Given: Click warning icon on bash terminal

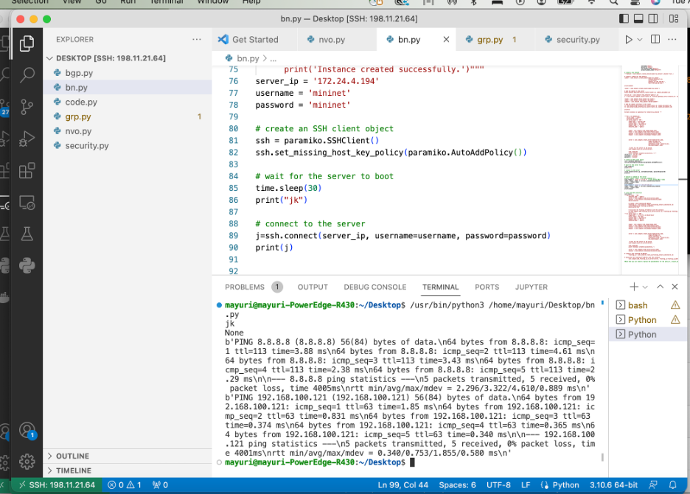Looking at the screenshot, I should pos(675,305).
